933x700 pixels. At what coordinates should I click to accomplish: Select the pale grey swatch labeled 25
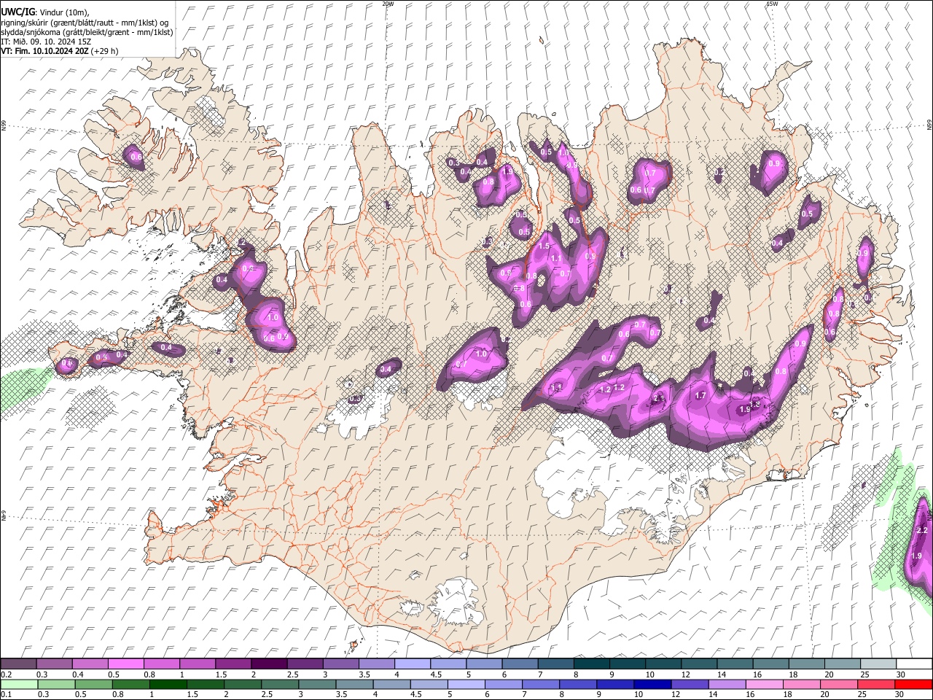tap(878, 664)
